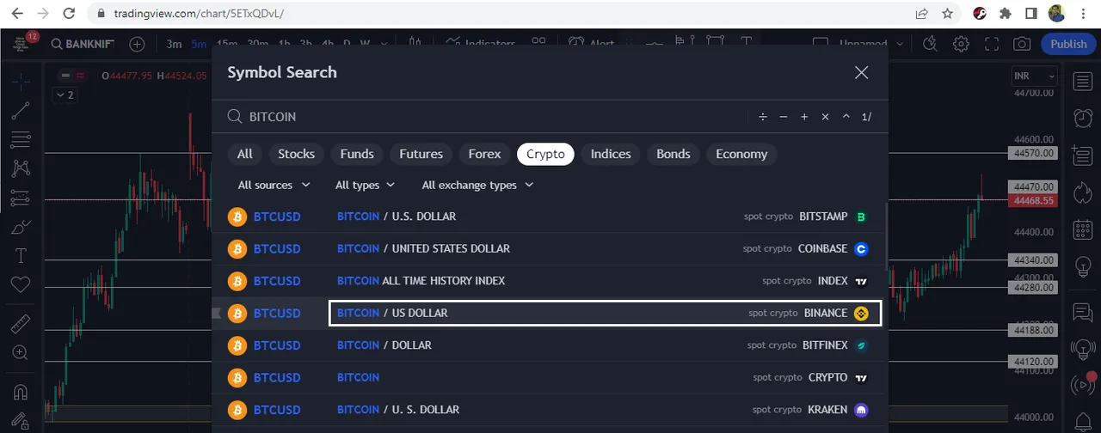Screen dimensions: 1101x433
Task: Select the brush drawing tool
Action: click(21, 227)
